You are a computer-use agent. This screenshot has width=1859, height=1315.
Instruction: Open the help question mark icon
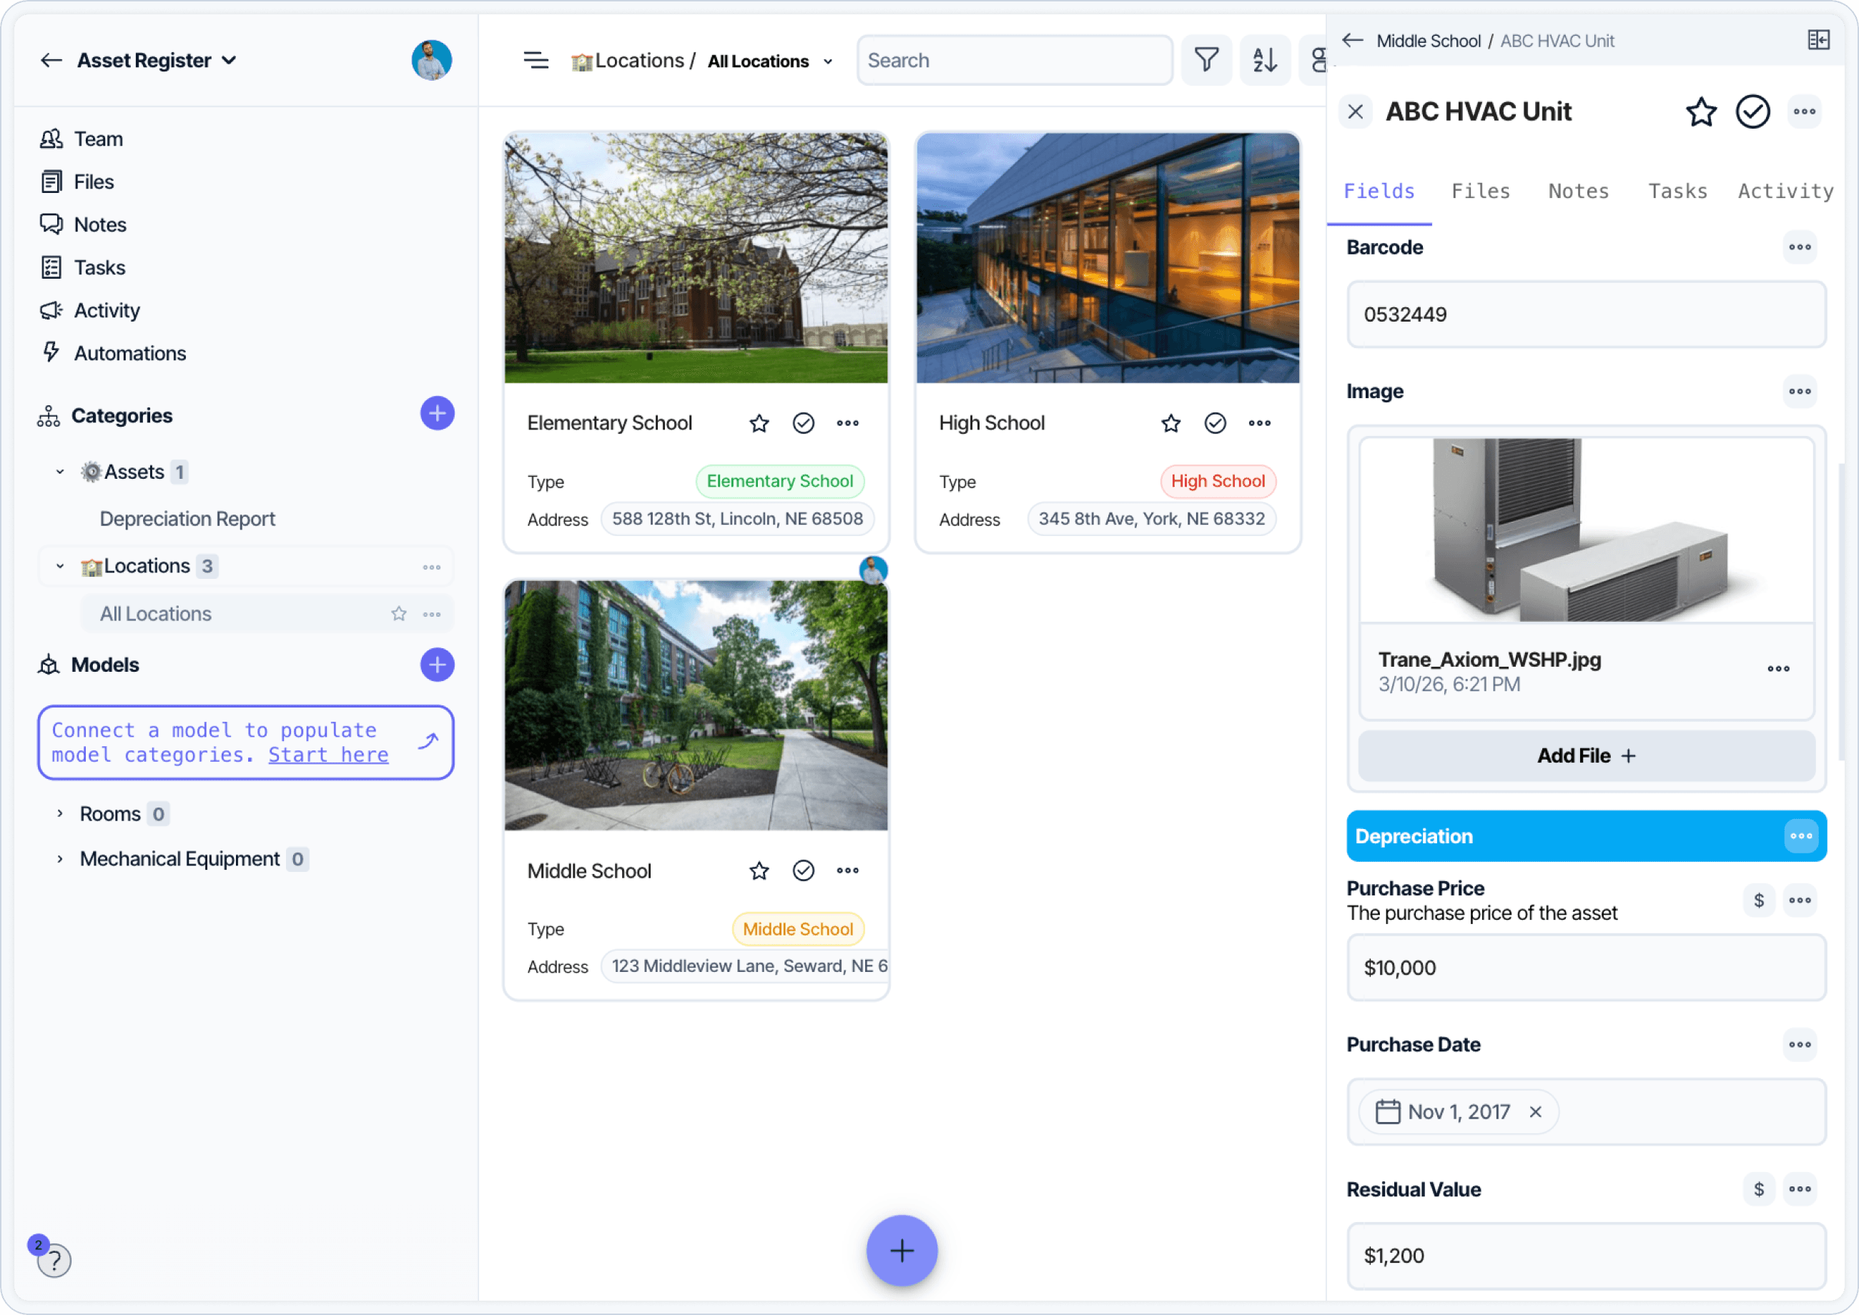(x=54, y=1260)
